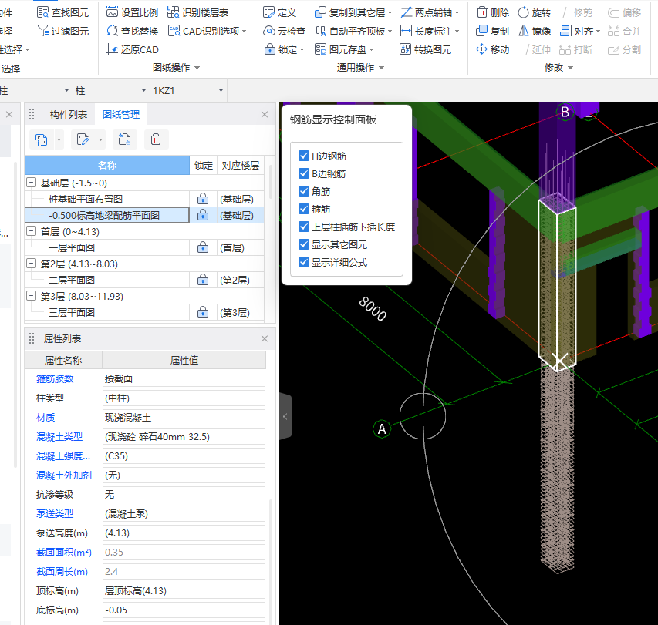Open the CAD识别选项 dropdown

click(x=245, y=31)
